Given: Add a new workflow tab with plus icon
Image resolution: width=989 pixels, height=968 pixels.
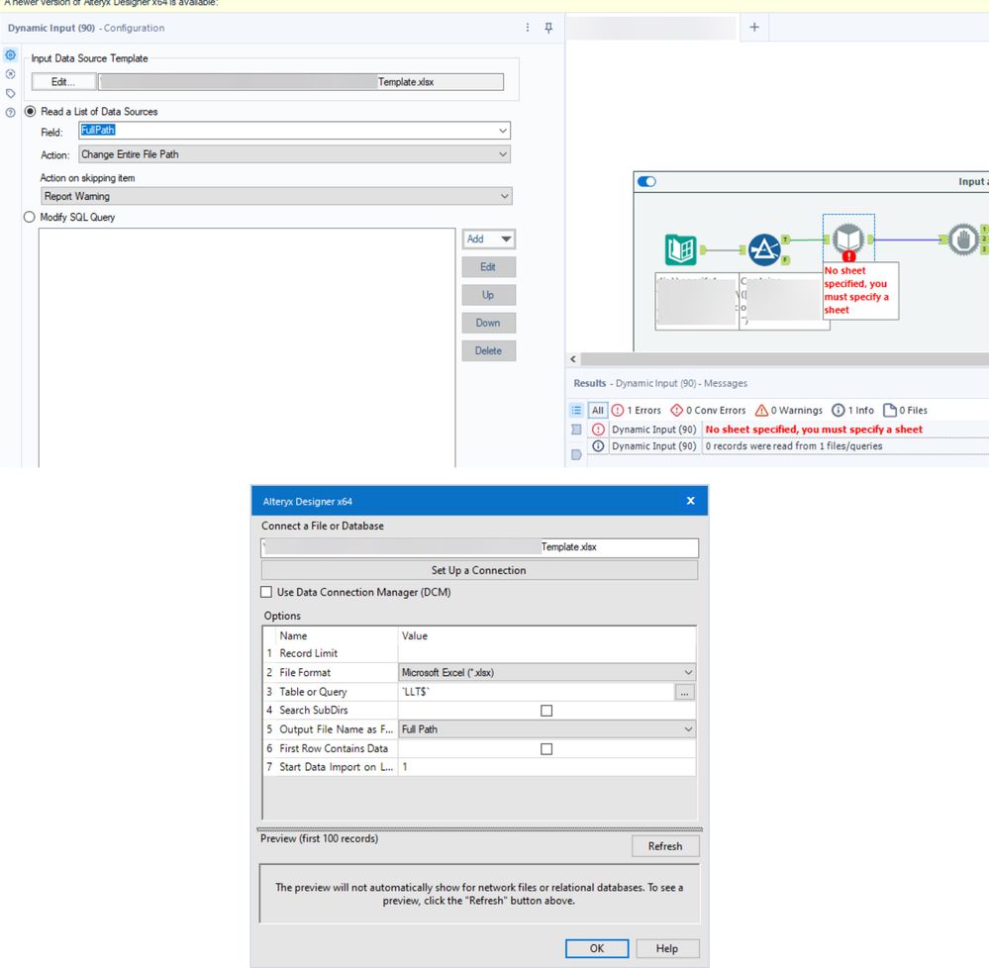Looking at the screenshot, I should [754, 27].
